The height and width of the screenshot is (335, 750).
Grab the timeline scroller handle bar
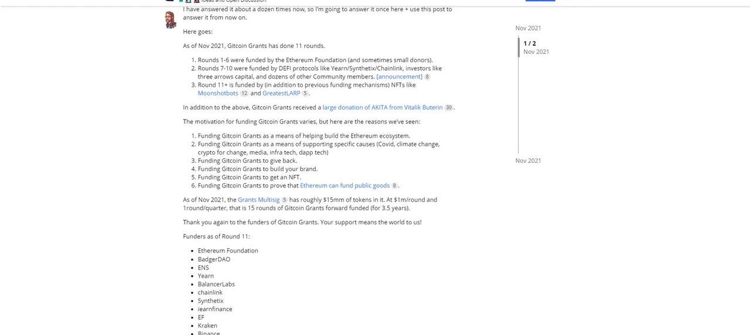[x=519, y=47]
